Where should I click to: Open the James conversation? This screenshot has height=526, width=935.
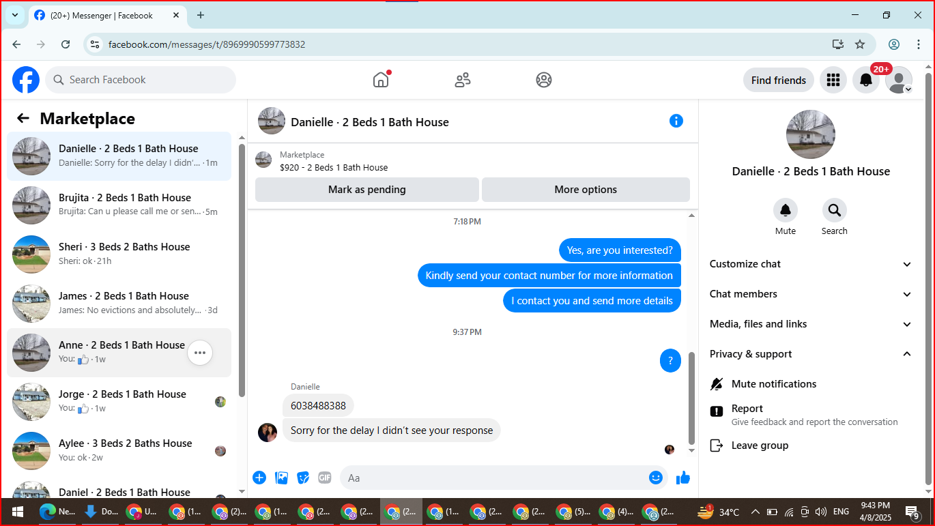coord(119,304)
